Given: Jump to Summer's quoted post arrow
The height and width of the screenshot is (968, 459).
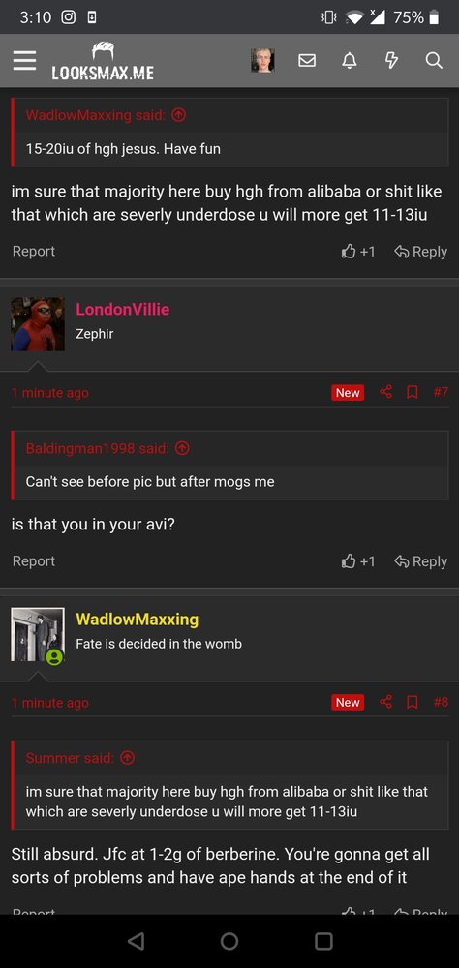Looking at the screenshot, I should pyautogui.click(x=127, y=758).
